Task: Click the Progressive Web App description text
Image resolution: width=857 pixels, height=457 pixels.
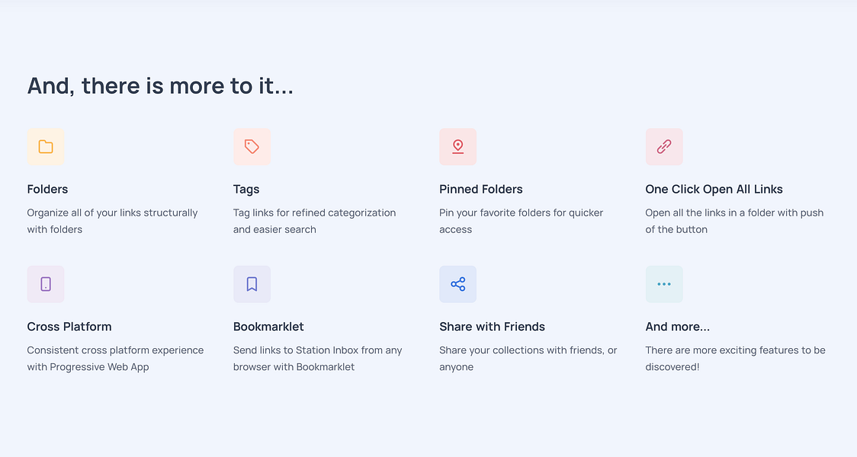Action: point(115,359)
